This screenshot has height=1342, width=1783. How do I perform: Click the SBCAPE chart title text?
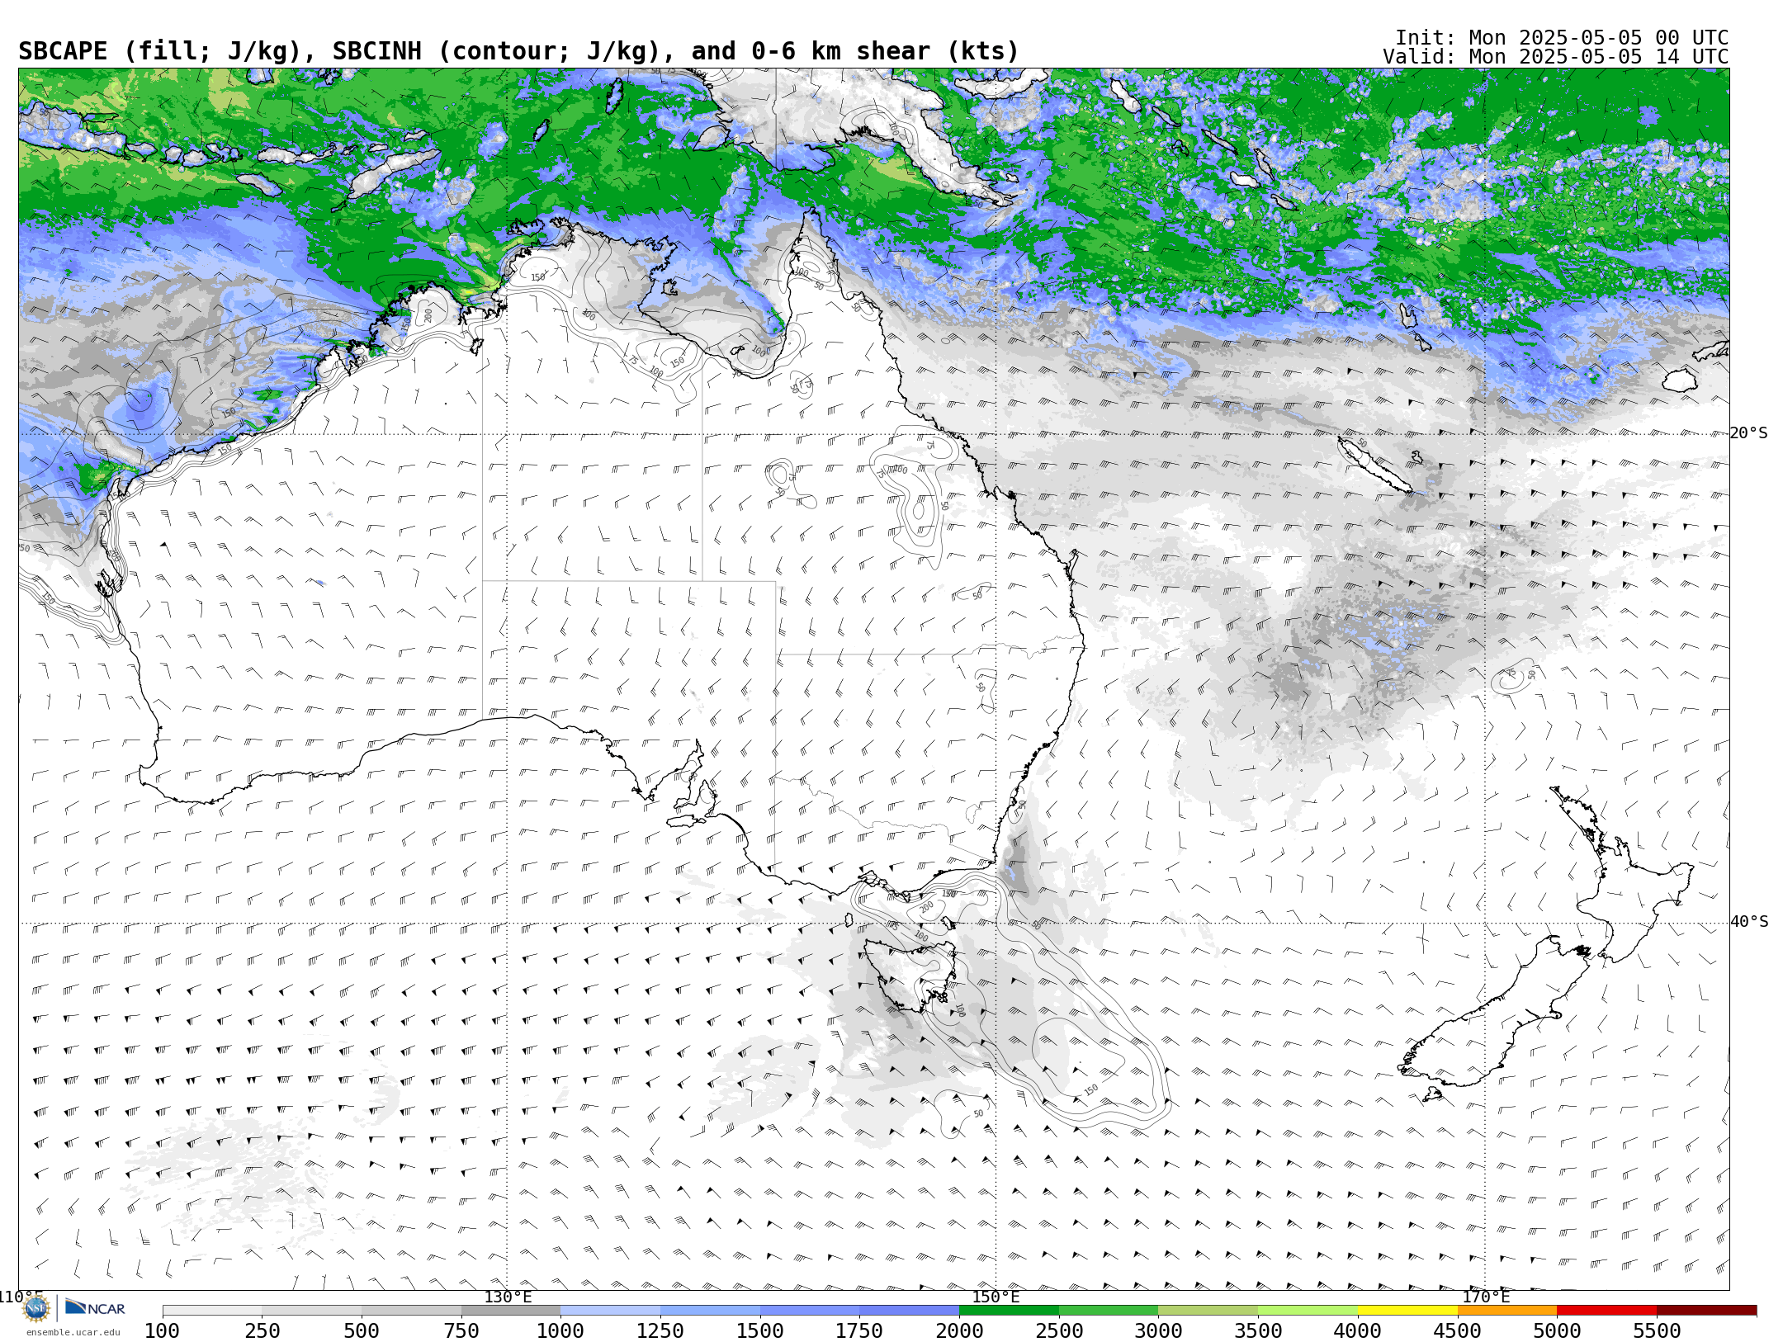pyautogui.click(x=518, y=51)
